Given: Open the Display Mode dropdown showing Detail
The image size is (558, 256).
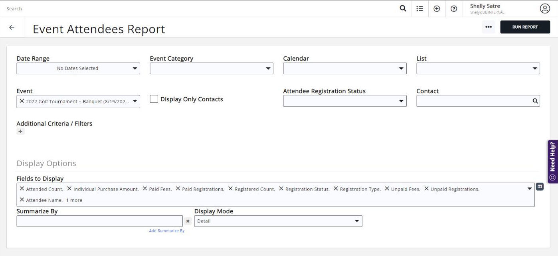Looking at the screenshot, I should click(x=278, y=221).
